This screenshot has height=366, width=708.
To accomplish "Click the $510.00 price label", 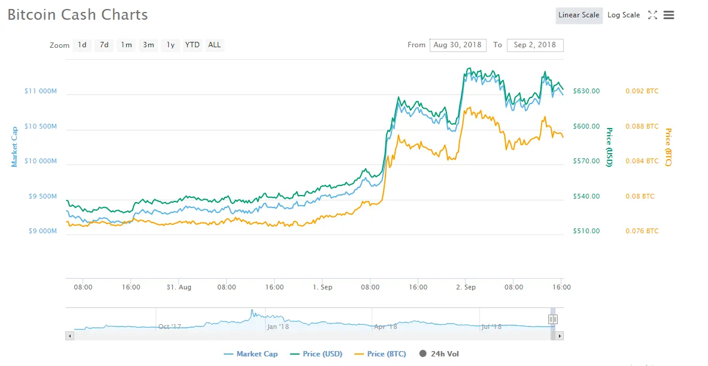I will pos(586,231).
